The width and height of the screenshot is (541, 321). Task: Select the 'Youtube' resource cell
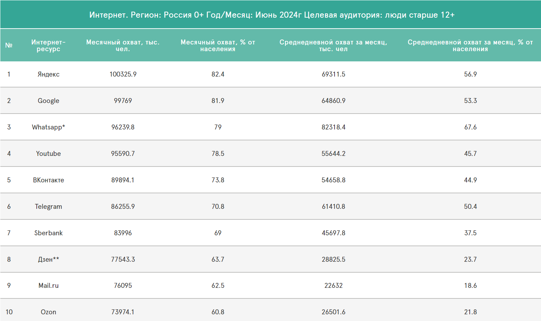coord(48,153)
